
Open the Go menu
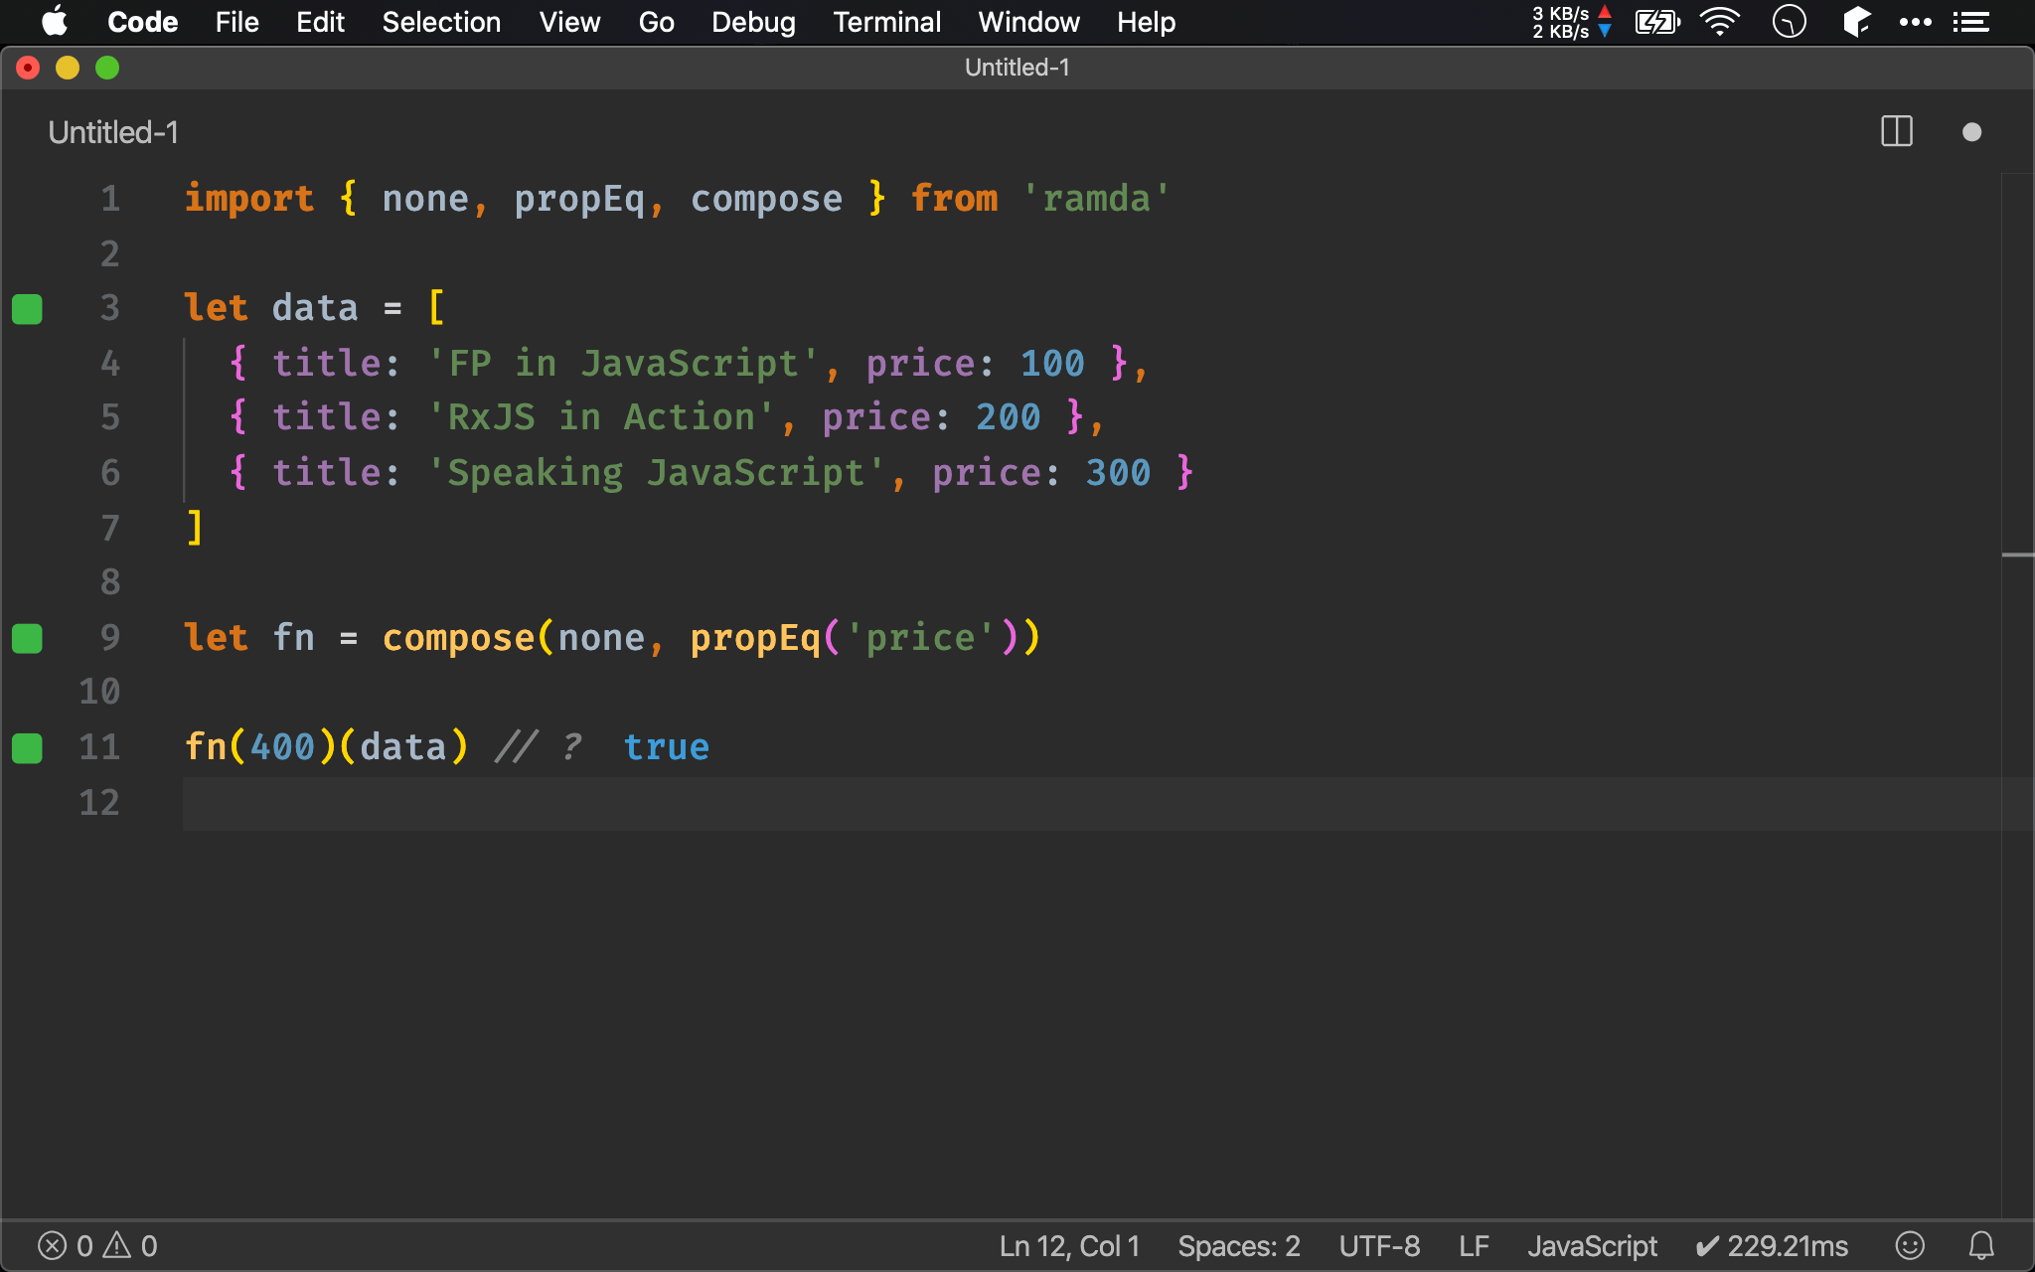(x=656, y=22)
